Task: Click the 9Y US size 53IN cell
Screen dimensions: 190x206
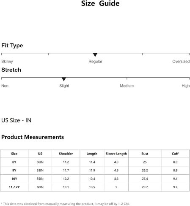Action: (x=40, y=171)
